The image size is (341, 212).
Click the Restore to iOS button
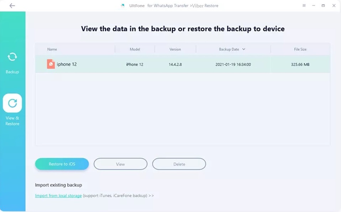pyautogui.click(x=62, y=164)
